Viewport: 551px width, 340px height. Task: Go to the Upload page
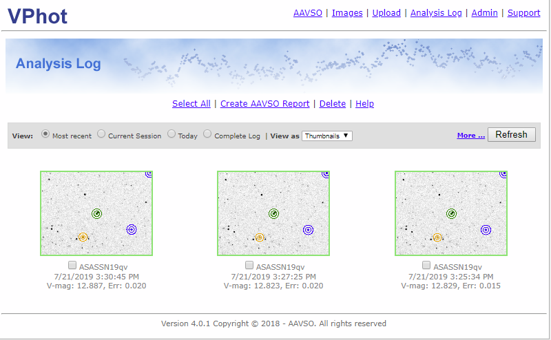[x=386, y=13]
